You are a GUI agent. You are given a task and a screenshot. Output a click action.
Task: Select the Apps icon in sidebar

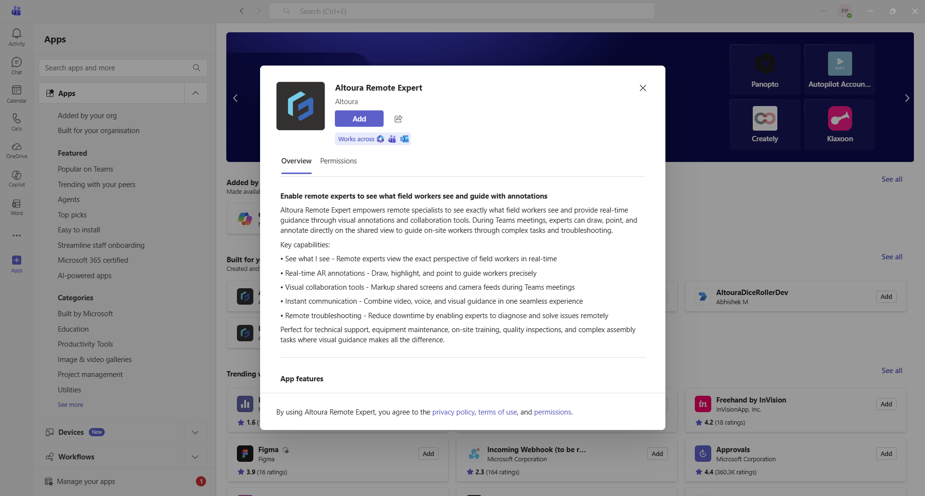16,264
